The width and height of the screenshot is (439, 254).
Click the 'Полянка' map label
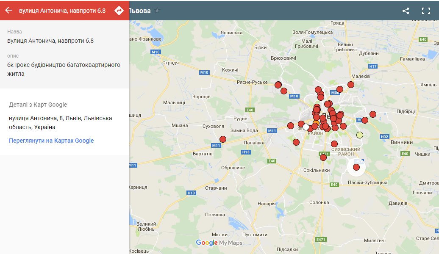coord(215,215)
